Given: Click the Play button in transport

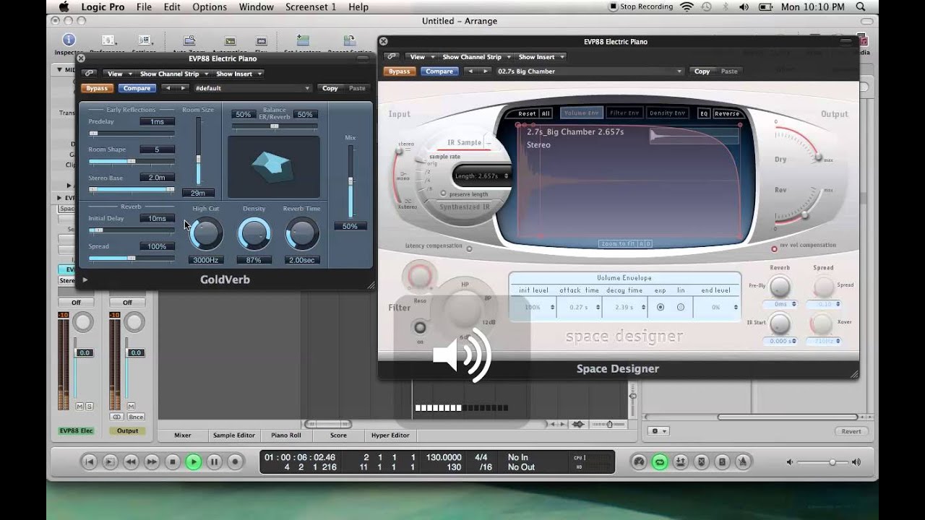Looking at the screenshot, I should tap(193, 461).
